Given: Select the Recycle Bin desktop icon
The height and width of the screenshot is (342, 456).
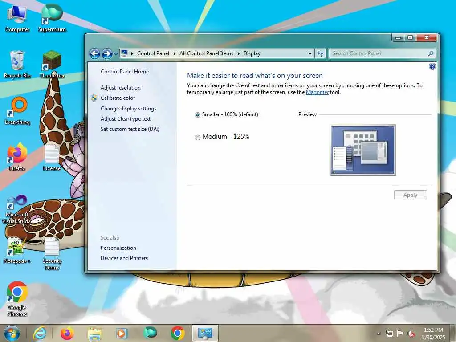Looking at the screenshot, I should [17, 65].
